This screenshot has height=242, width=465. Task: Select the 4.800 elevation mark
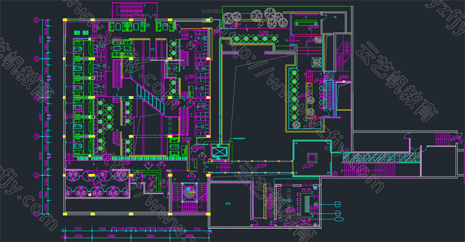click(x=343, y=77)
